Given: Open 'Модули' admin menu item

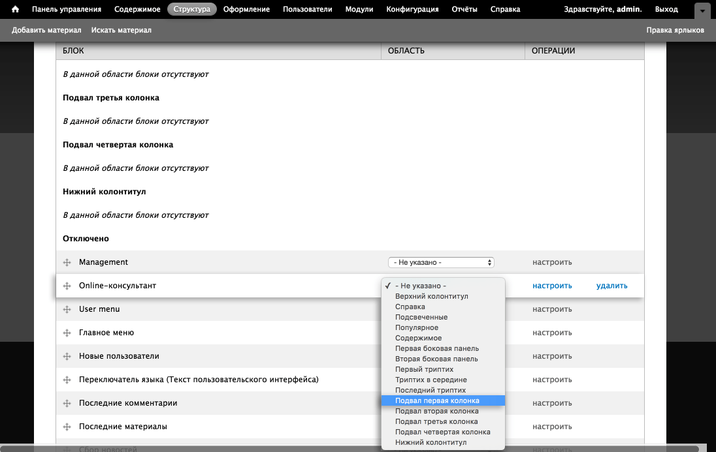Looking at the screenshot, I should [x=359, y=9].
